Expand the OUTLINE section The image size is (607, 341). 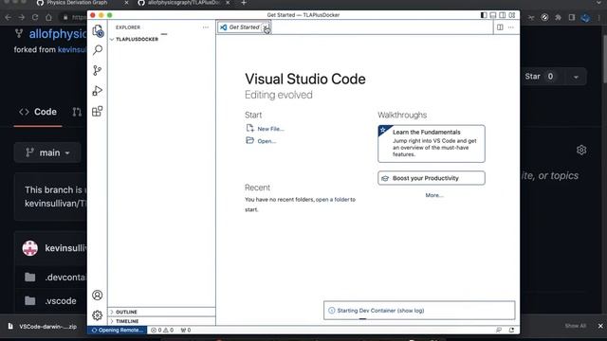point(161,312)
